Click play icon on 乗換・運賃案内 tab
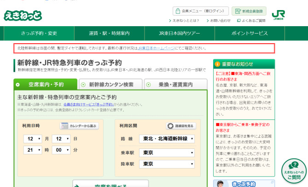This screenshot has width=308, height=187. [149, 85]
